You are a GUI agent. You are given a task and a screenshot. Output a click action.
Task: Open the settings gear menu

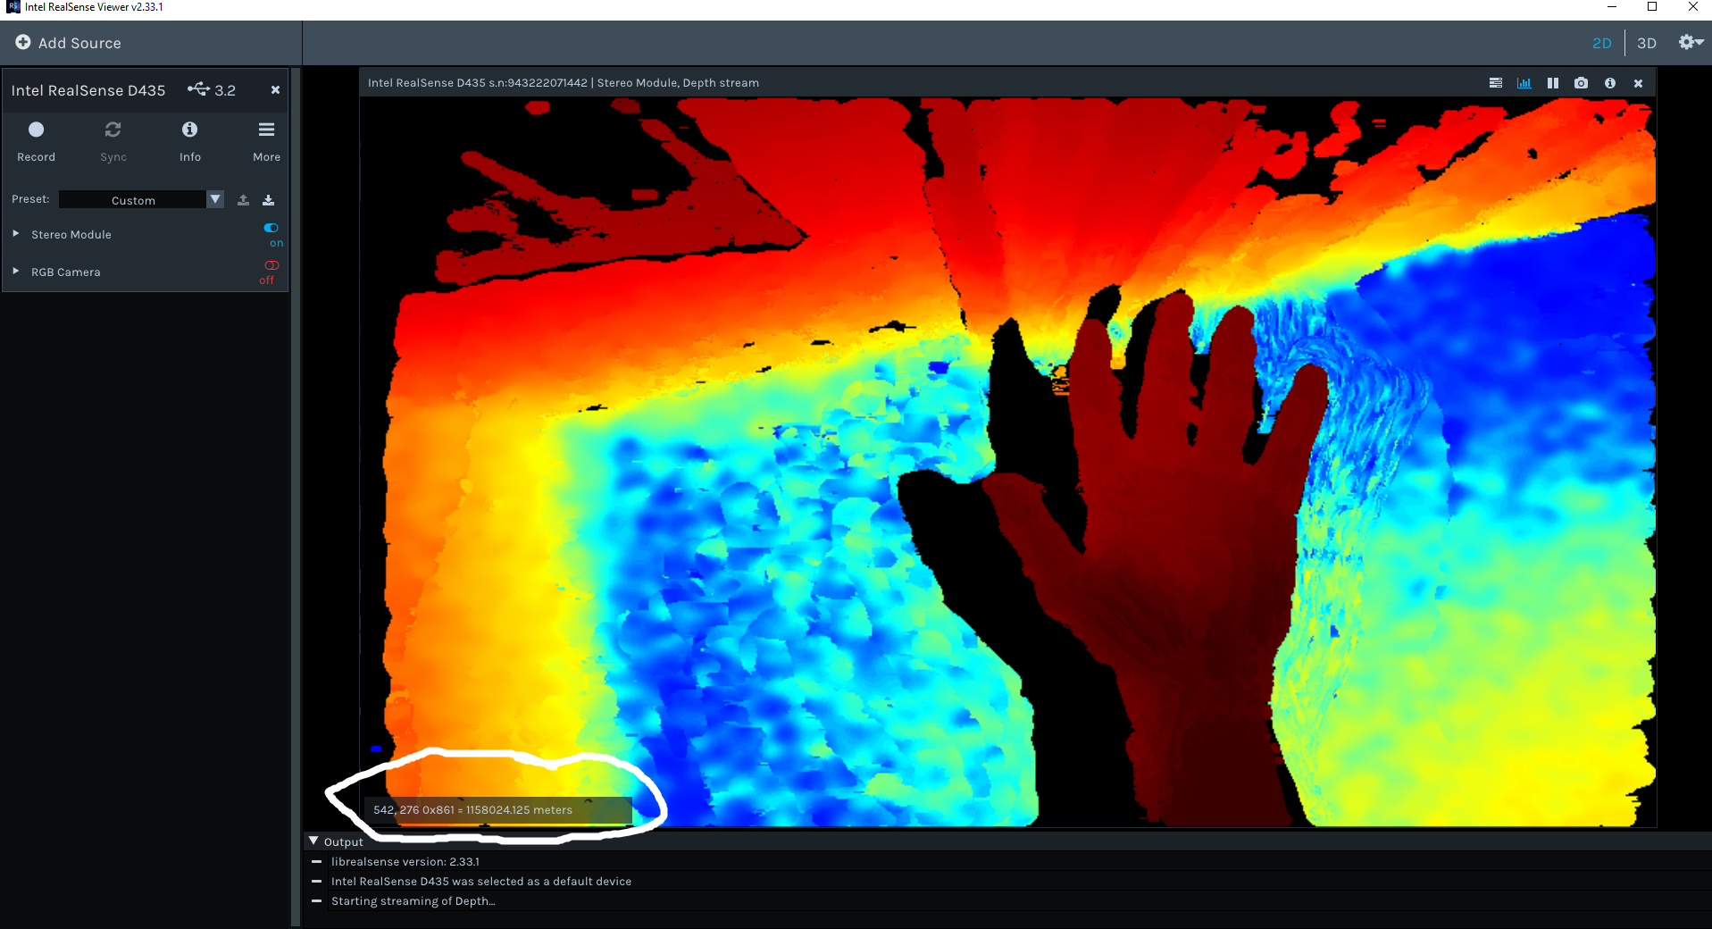tap(1690, 42)
